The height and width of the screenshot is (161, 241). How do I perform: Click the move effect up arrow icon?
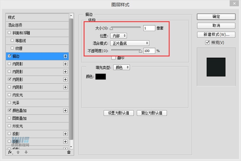point(18,152)
